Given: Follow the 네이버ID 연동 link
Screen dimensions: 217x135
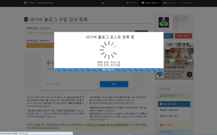Looking at the screenshot, I should 106,103.
